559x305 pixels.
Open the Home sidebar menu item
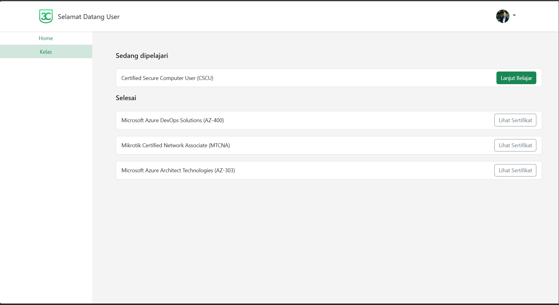46,38
